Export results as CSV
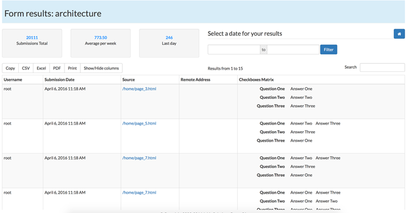The image size is (409, 213). 26,68
